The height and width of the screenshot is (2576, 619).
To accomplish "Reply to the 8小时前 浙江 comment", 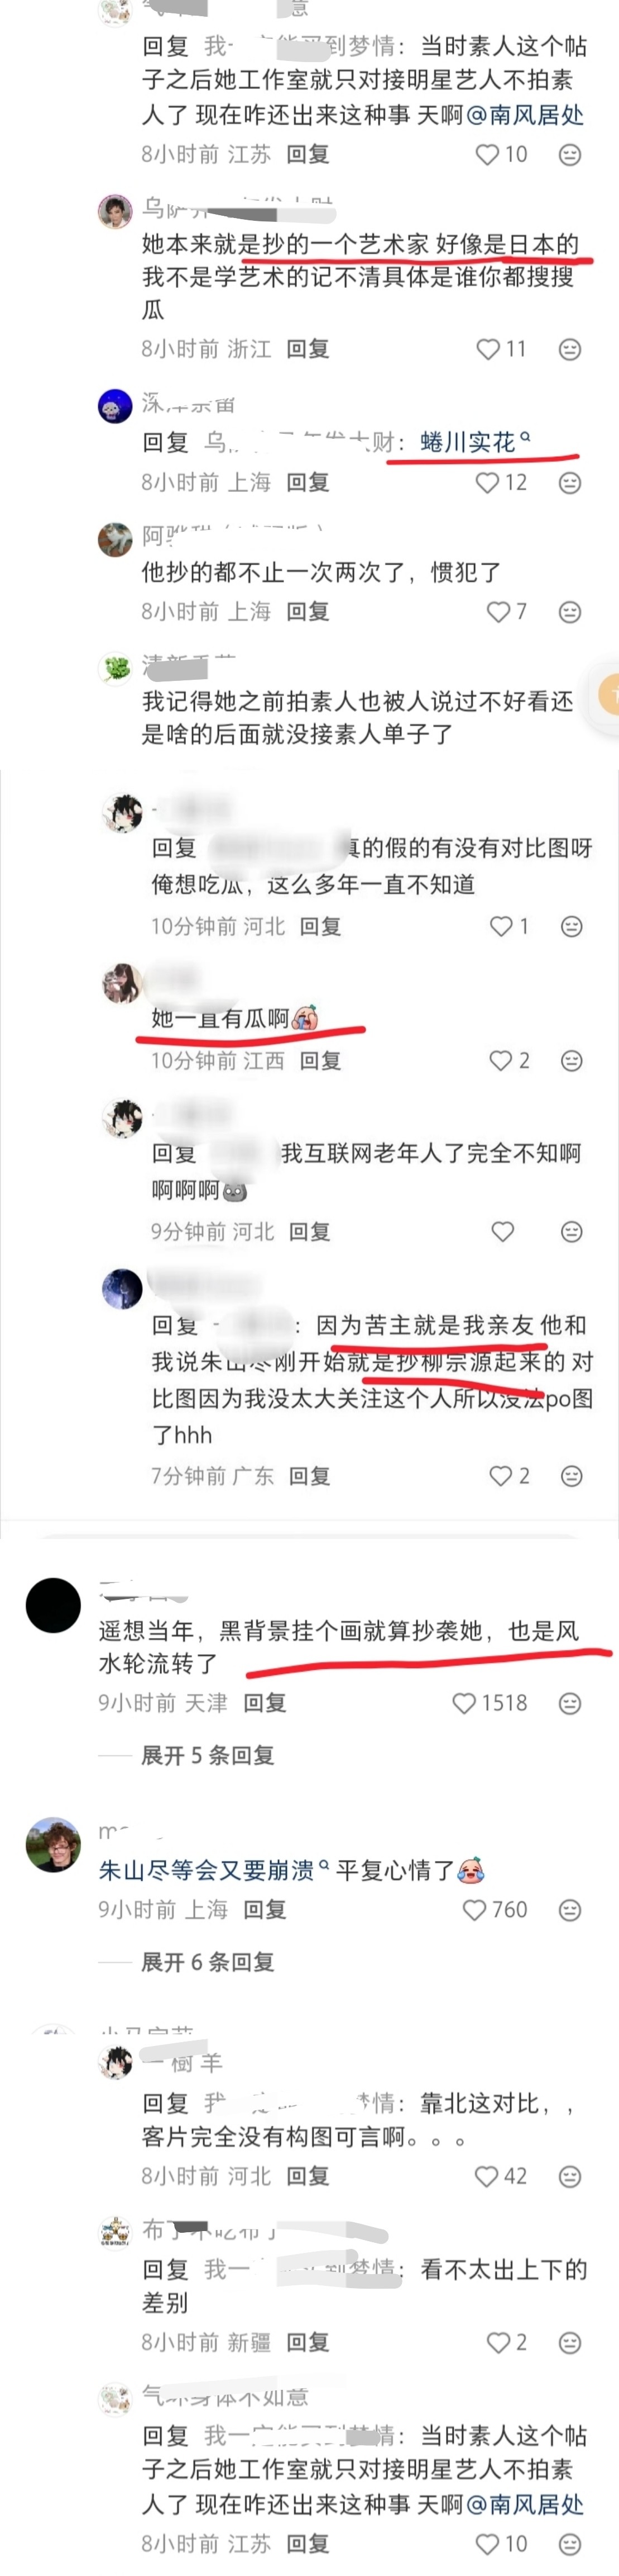I will point(308,349).
